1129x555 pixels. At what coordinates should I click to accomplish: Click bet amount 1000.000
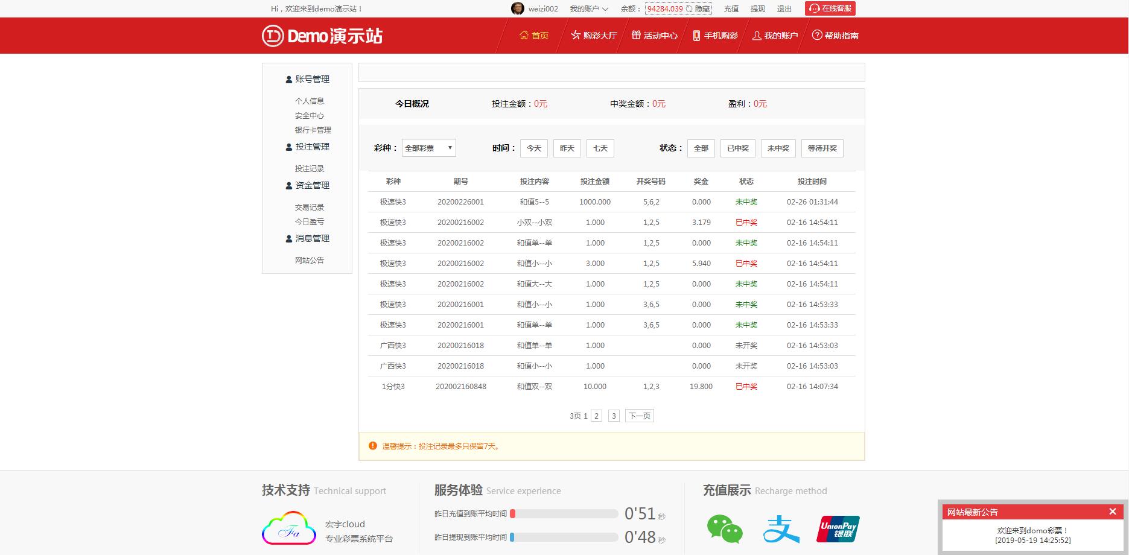[x=595, y=202]
